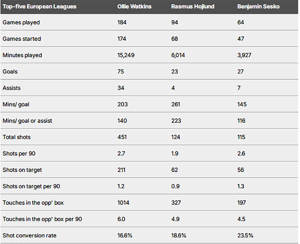This screenshot has height=244, width=300.
Task: Click Sesko's assists value 7
Action: (x=239, y=88)
